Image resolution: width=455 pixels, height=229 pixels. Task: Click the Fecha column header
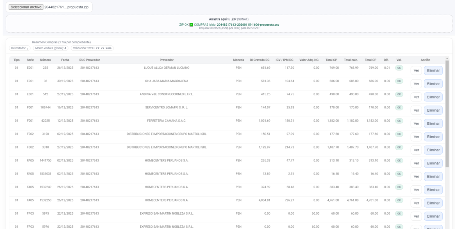[65, 60]
